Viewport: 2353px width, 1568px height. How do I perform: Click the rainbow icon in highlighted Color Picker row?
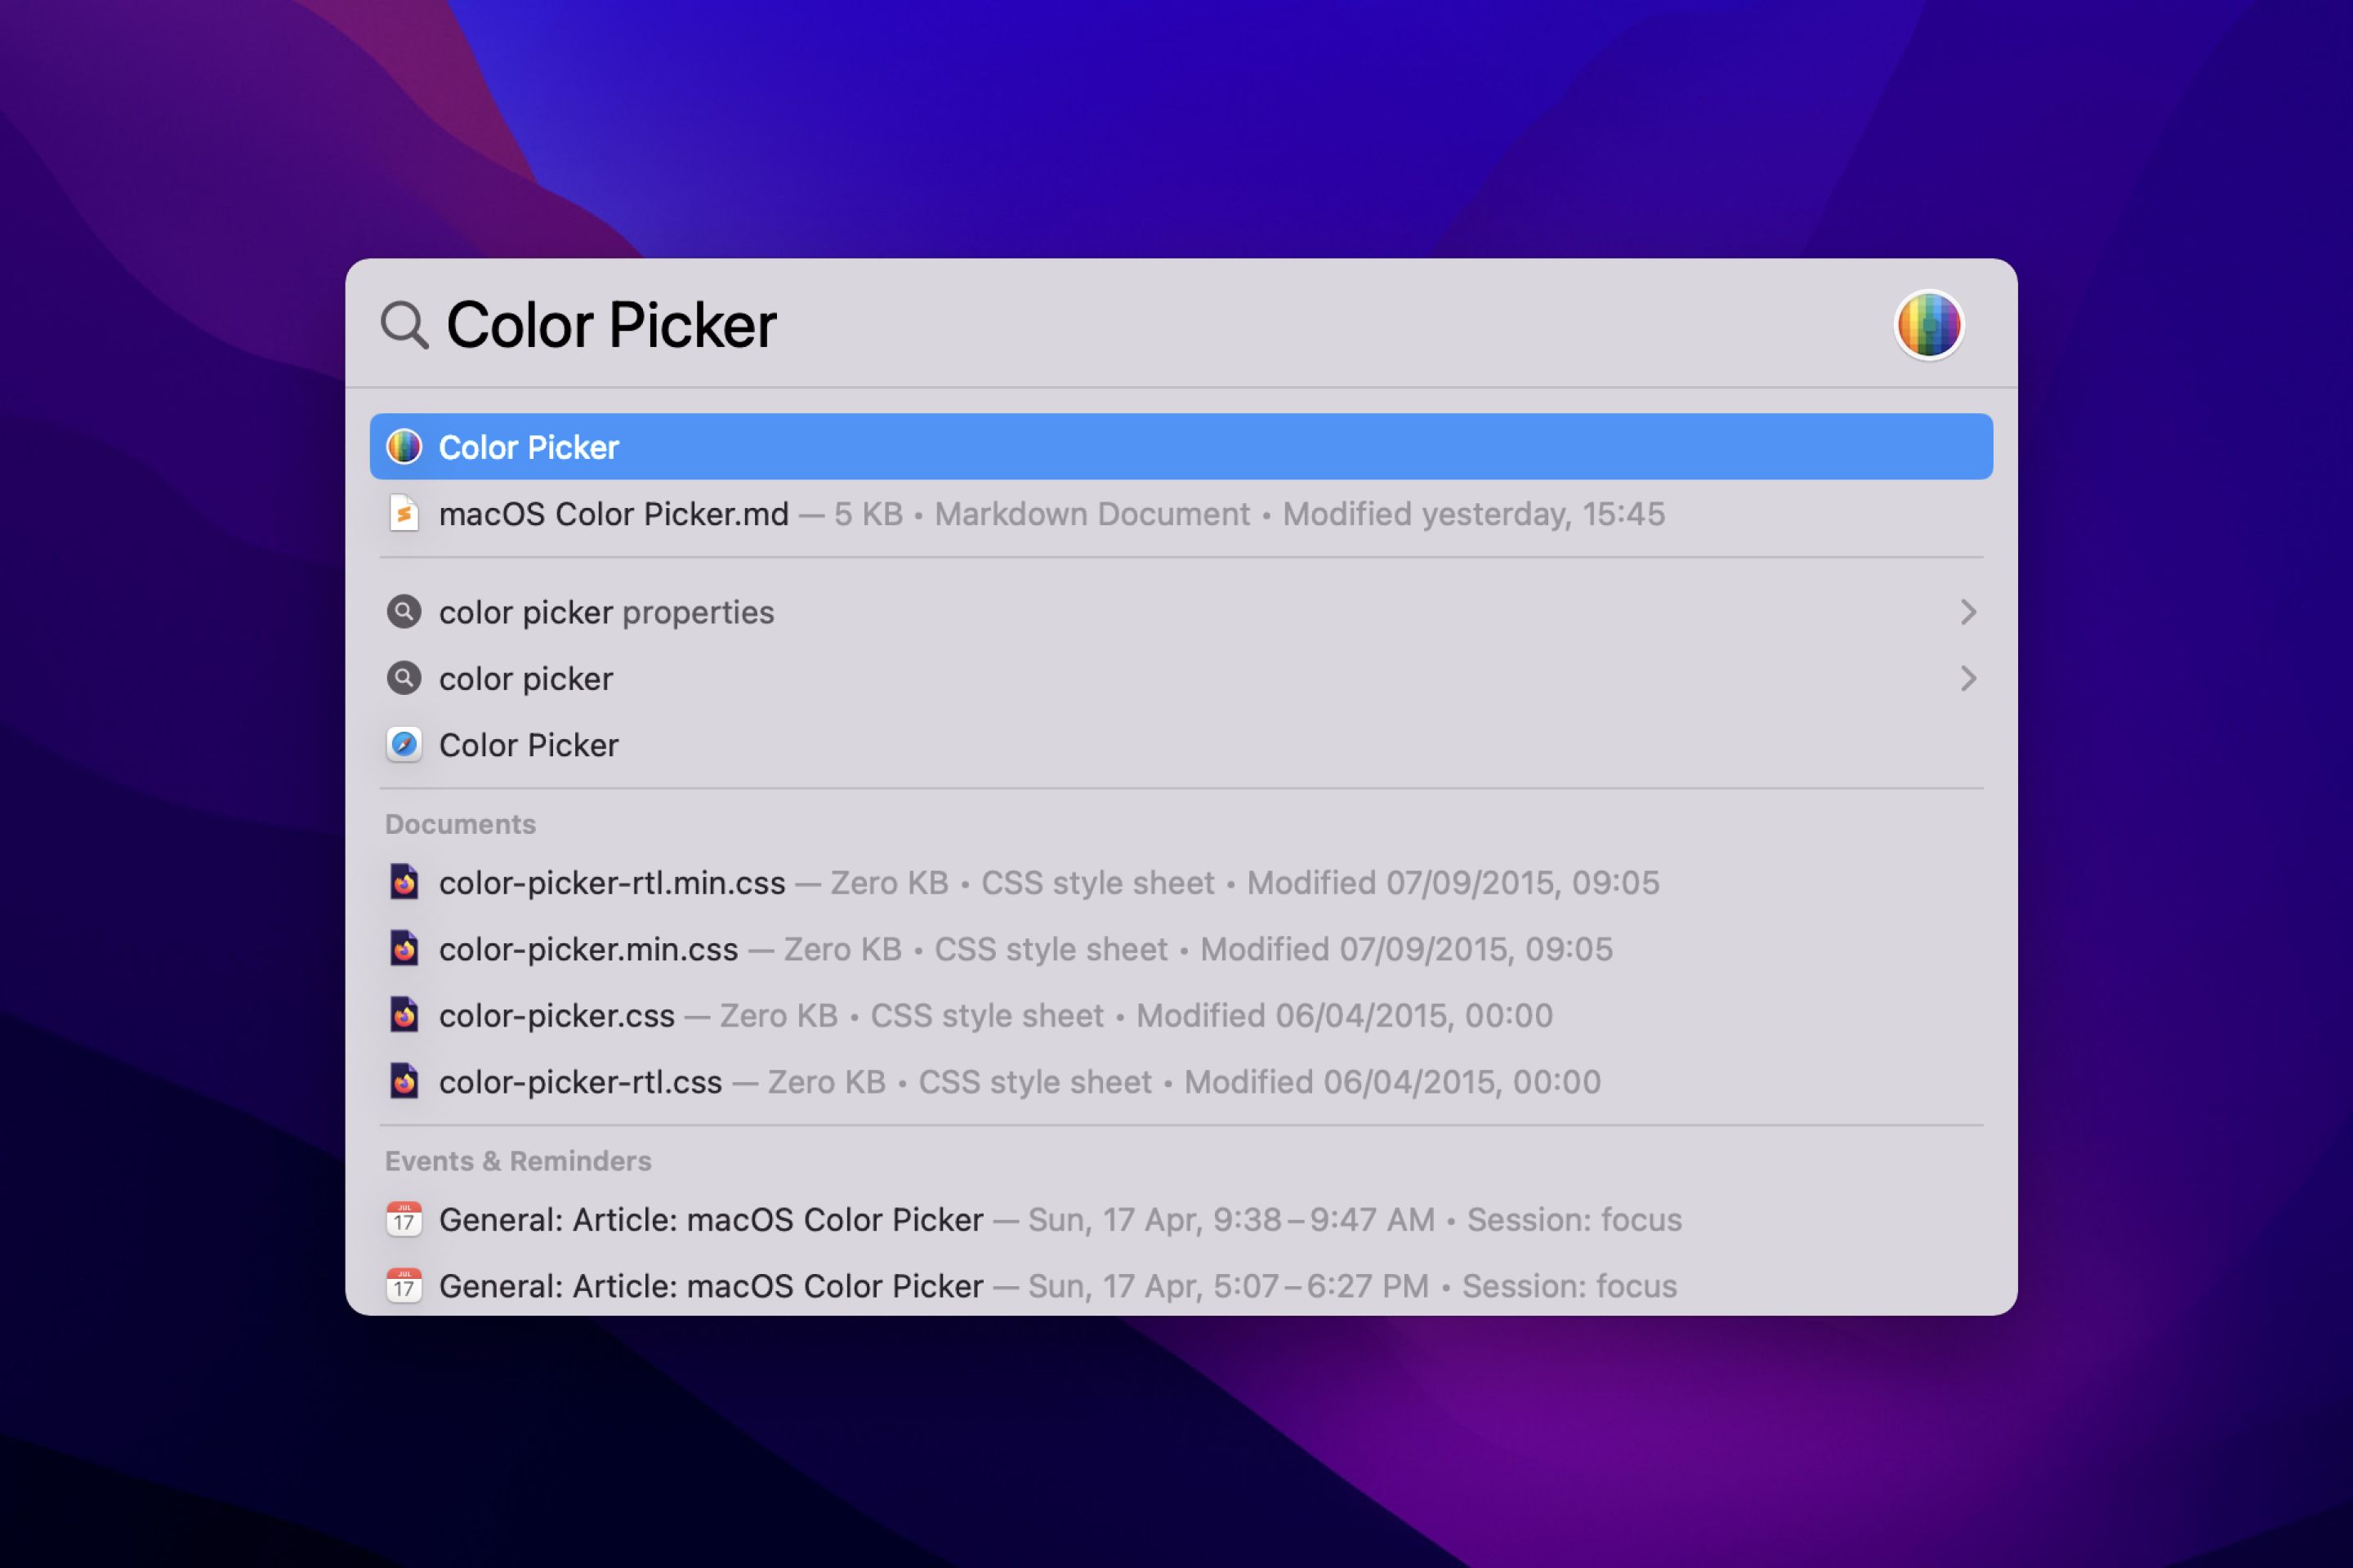404,447
